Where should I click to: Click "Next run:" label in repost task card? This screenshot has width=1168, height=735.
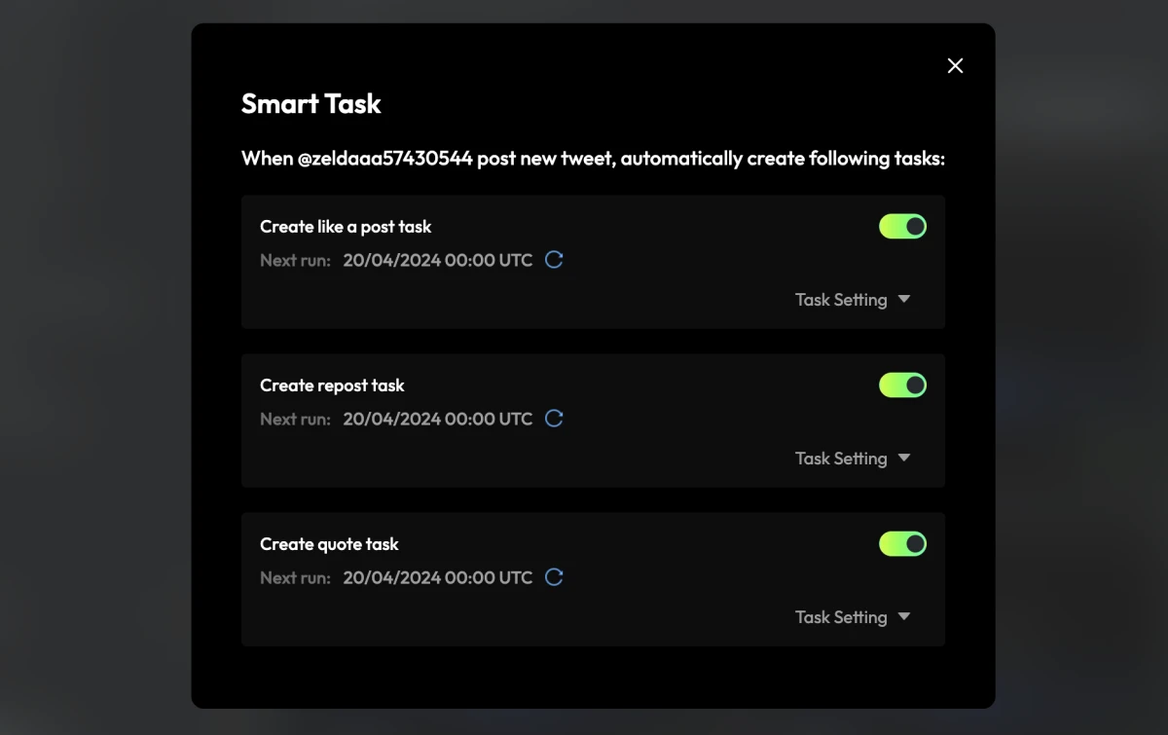[x=295, y=419]
